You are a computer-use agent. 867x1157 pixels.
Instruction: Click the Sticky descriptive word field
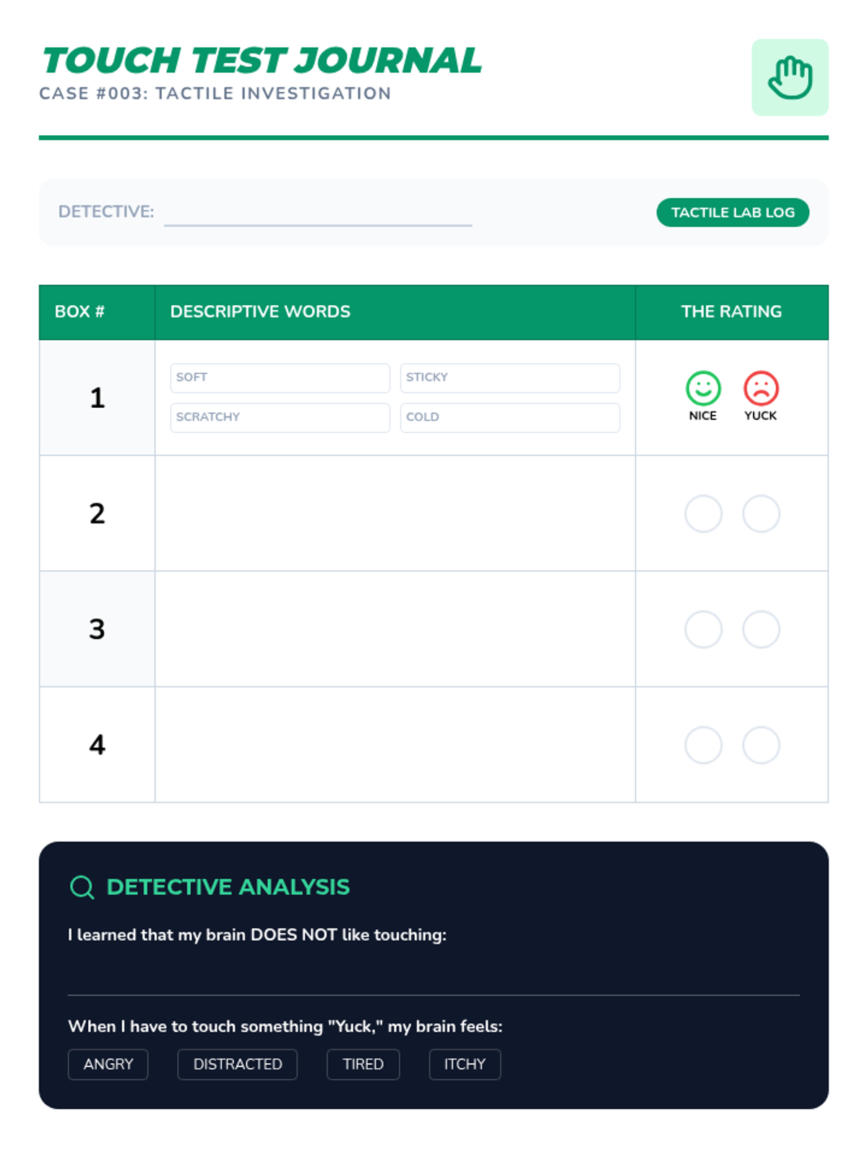coord(510,377)
